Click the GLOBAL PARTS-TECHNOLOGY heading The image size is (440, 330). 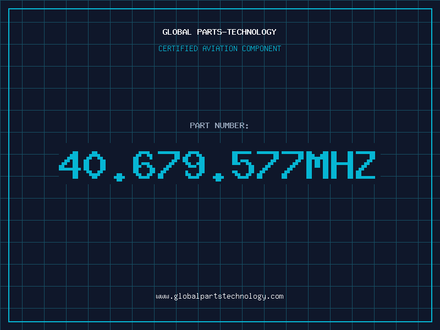click(219, 32)
